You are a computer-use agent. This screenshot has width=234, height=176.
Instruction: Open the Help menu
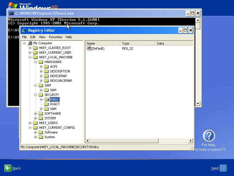coord(69,37)
